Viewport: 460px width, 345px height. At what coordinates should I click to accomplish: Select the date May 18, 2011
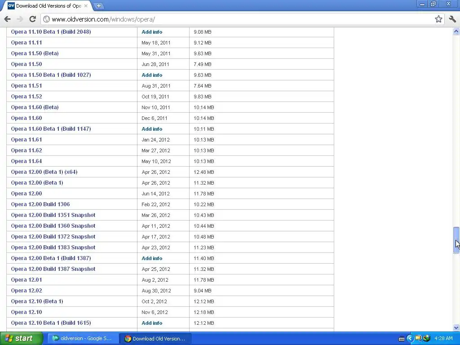point(156,43)
